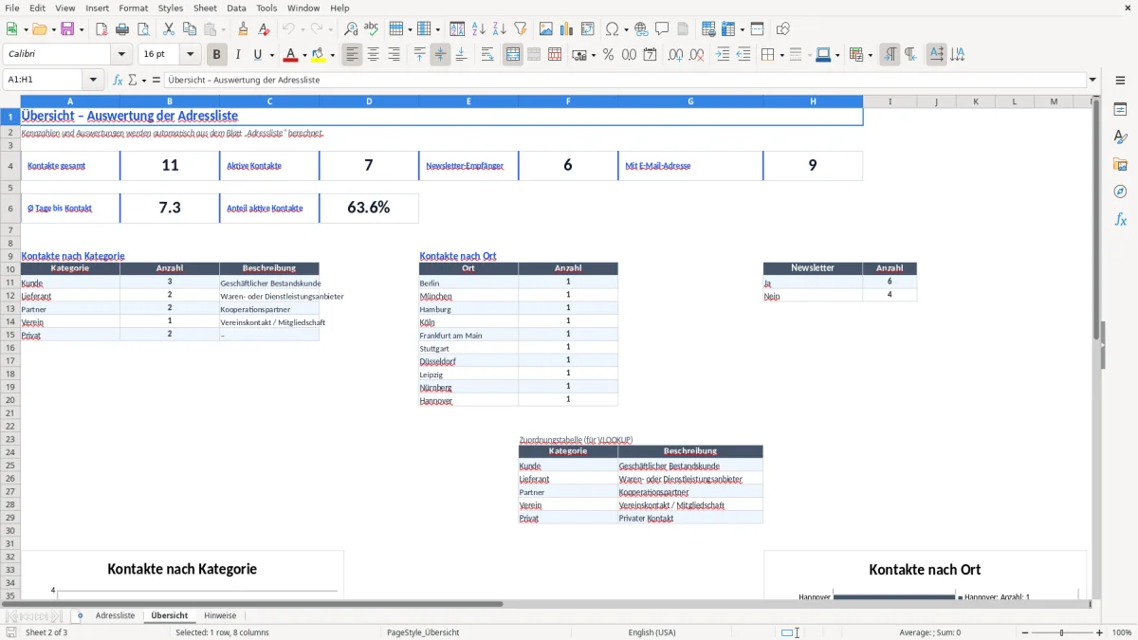
Task: Click Sort Descending icon
Action: [x=500, y=29]
